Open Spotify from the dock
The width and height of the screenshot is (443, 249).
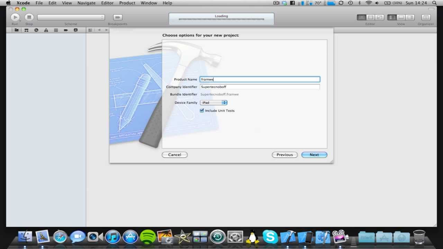148,237
